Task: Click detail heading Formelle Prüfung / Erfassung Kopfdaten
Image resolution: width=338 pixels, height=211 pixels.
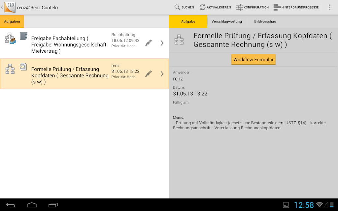Action: coord(262,40)
